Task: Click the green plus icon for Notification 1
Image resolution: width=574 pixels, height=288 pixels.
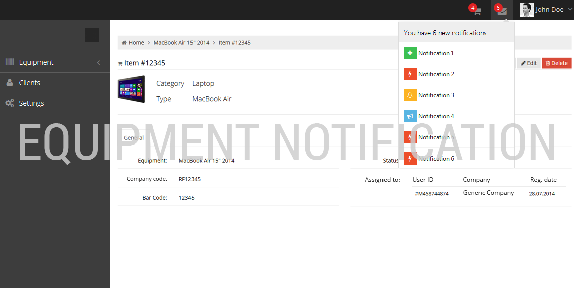Action: pos(410,53)
